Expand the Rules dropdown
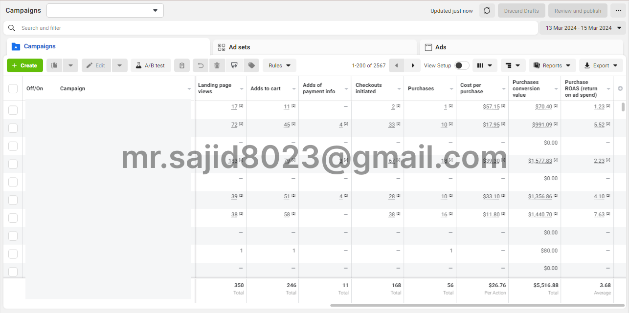The height and width of the screenshot is (313, 629). click(x=279, y=65)
